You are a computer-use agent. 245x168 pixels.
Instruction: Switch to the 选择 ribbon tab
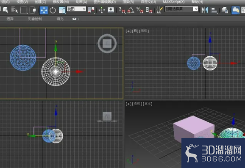coord(10,19)
